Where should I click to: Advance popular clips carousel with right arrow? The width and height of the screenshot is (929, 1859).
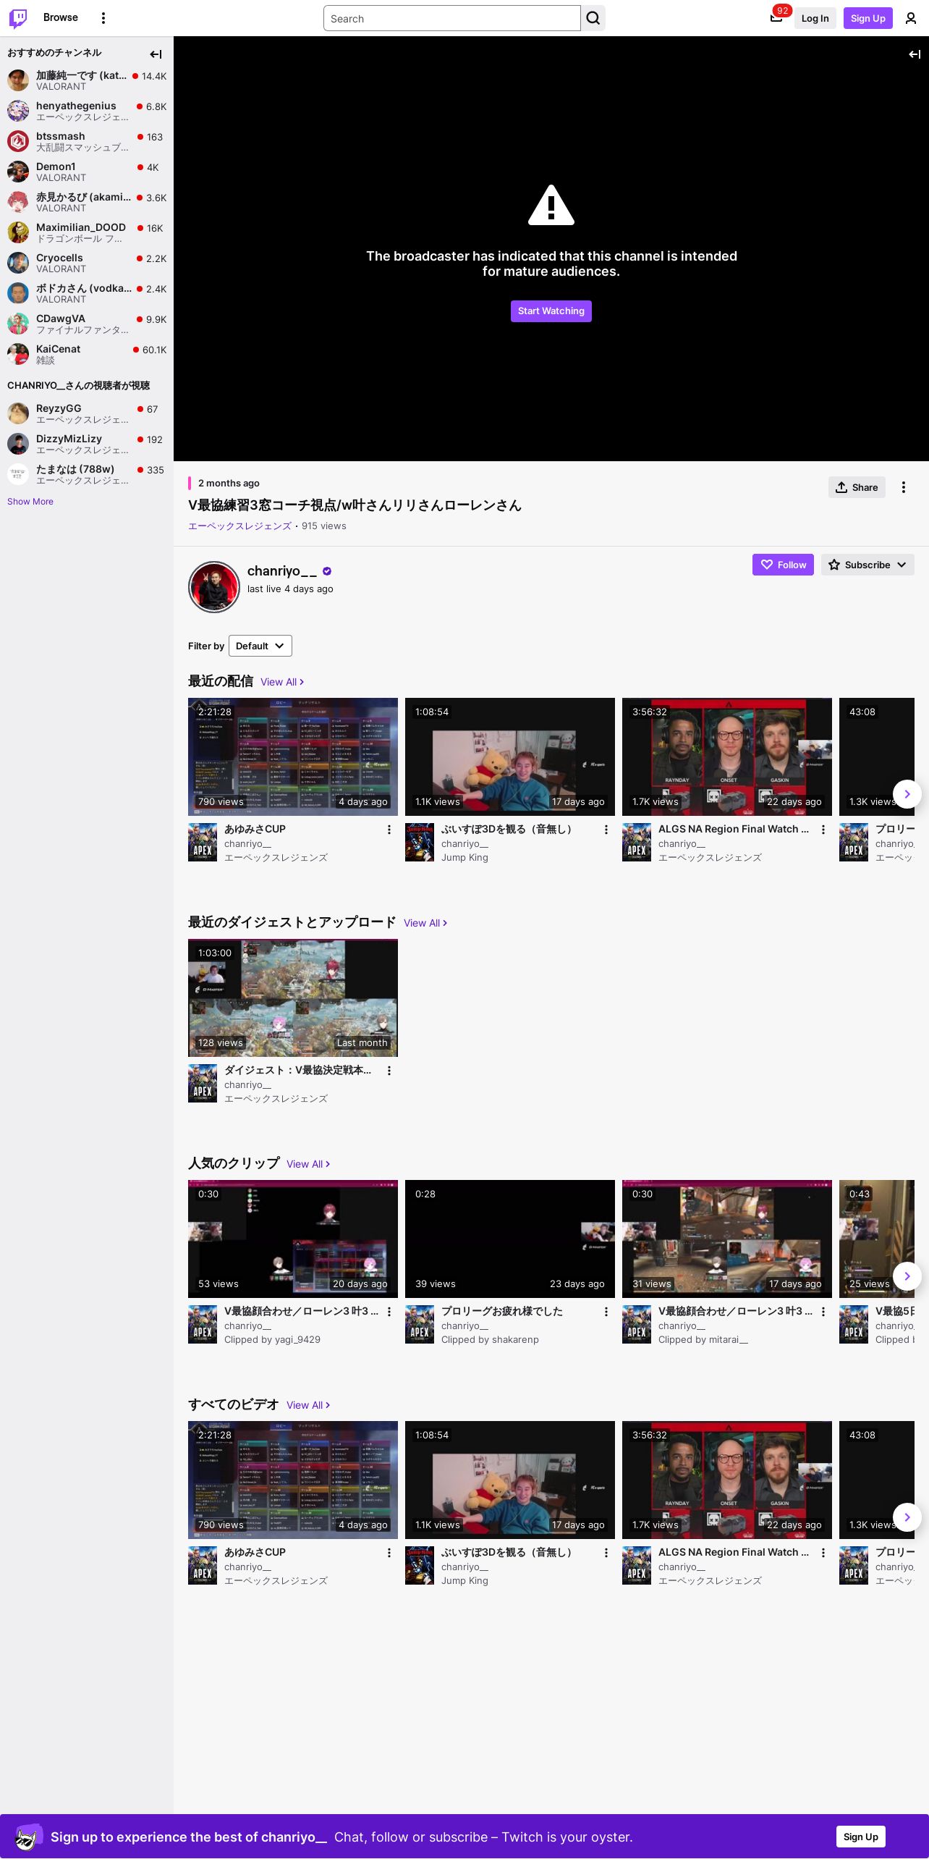click(x=907, y=1276)
